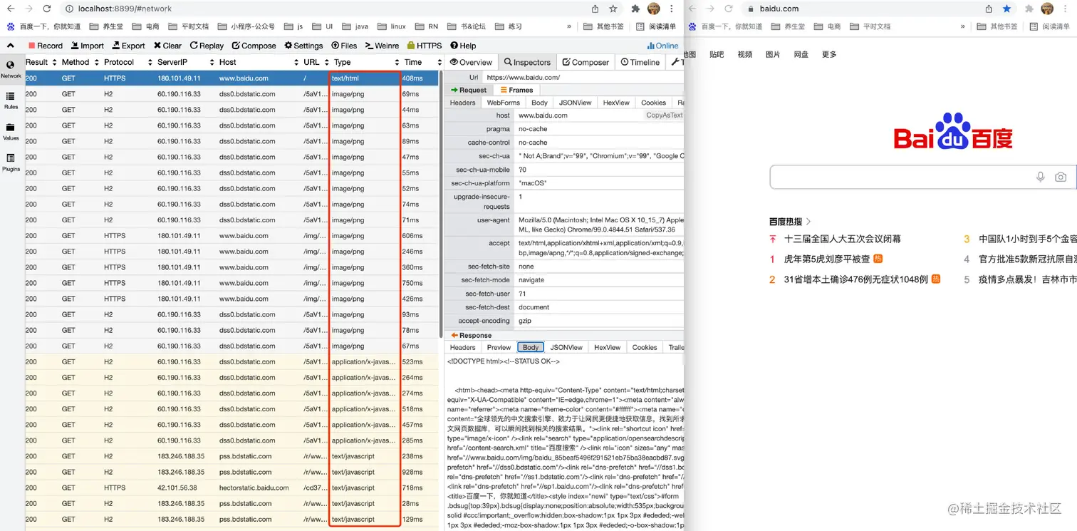The width and height of the screenshot is (1077, 531).
Task: Bookmark the localhost page with star icon
Action: coord(613,9)
